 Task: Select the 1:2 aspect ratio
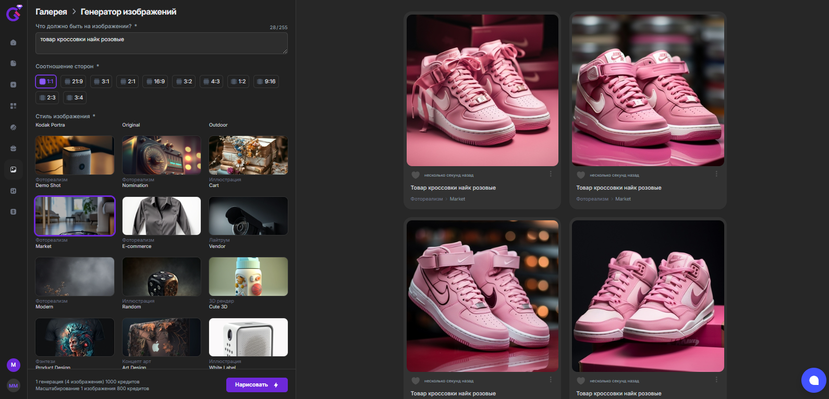point(238,81)
